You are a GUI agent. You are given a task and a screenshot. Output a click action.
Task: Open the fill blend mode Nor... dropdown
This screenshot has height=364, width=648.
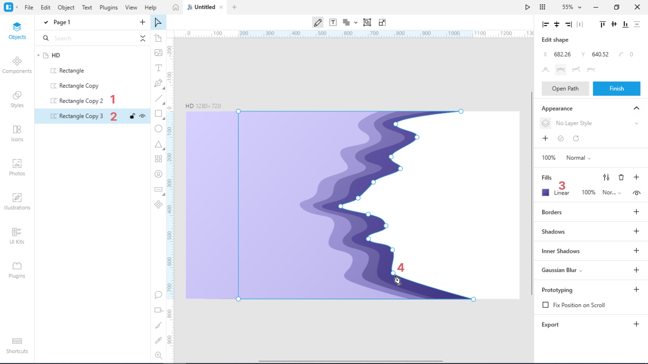612,192
